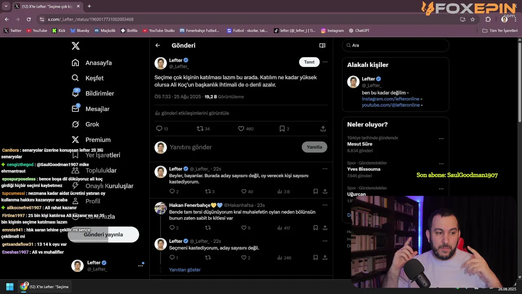522x294 pixels.
Task: Open options for Yves Bissouma trend
Action: 441,164
